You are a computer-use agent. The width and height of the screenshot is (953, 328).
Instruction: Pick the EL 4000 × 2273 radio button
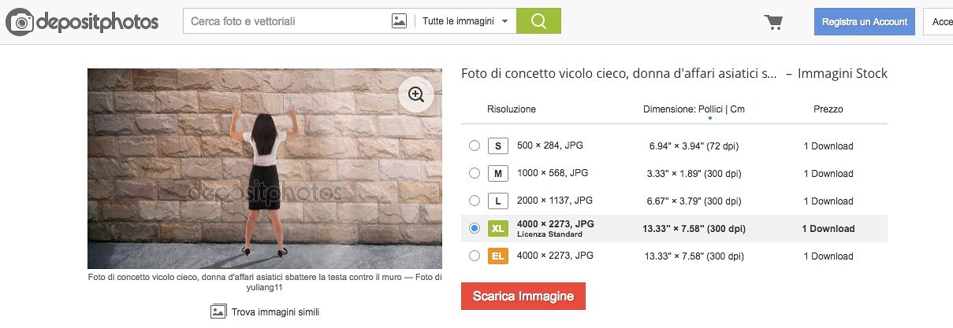[474, 256]
